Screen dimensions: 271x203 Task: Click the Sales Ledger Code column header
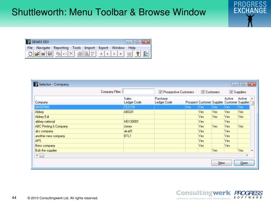139,100
